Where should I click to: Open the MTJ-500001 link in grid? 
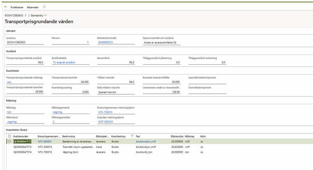(x=45, y=141)
